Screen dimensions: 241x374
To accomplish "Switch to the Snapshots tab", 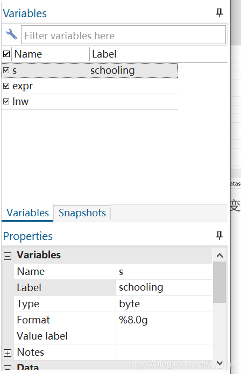I will tap(82, 213).
